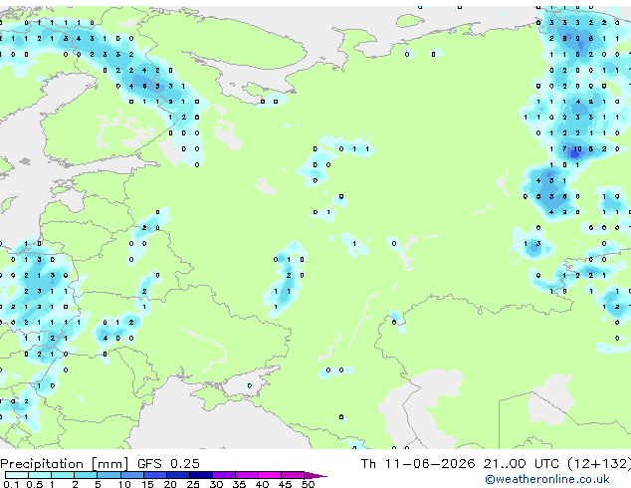
Task: Pick the 10–15 mm legend color swatch
Action: click(131, 475)
